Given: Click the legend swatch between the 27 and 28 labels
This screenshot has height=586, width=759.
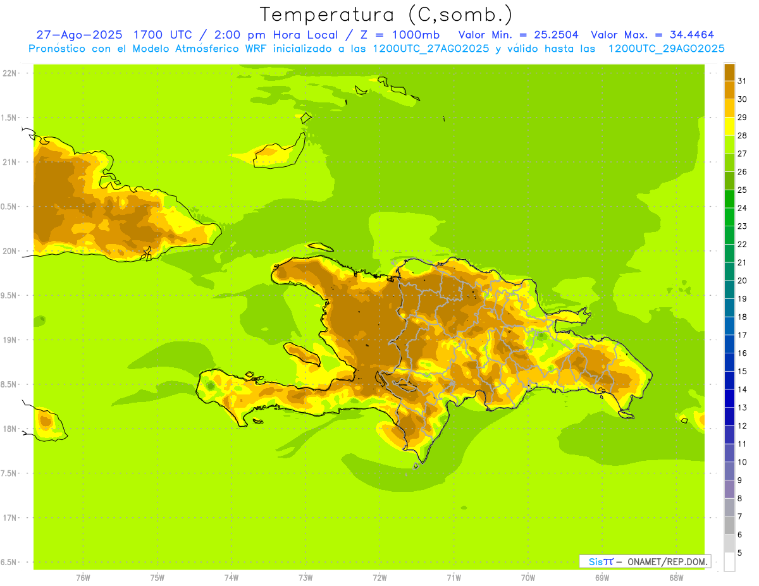Looking at the screenshot, I should (729, 143).
